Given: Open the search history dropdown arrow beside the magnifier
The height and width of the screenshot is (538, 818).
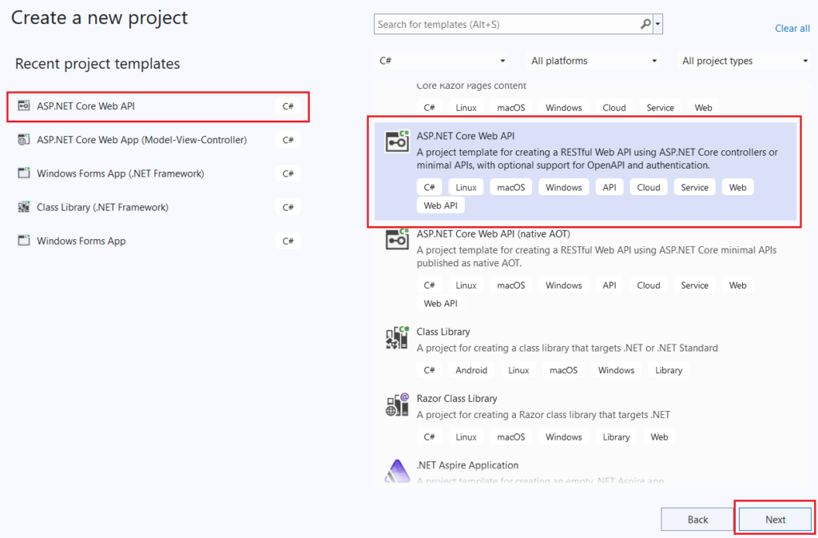Looking at the screenshot, I should coord(658,24).
